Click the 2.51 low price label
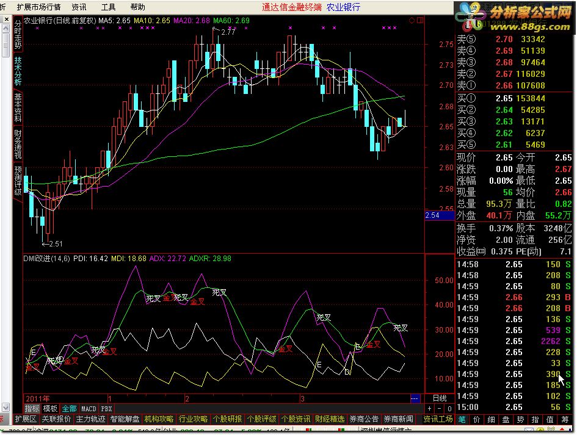This screenshot has height=435, width=577. click(56, 244)
